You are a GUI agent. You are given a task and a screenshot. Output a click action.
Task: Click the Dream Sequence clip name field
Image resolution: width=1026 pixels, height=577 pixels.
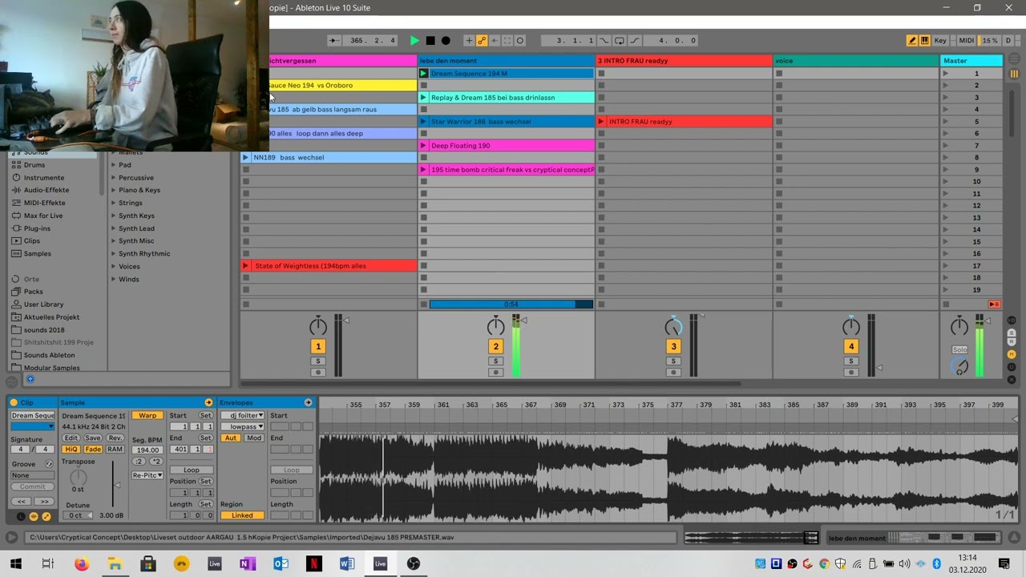[33, 415]
